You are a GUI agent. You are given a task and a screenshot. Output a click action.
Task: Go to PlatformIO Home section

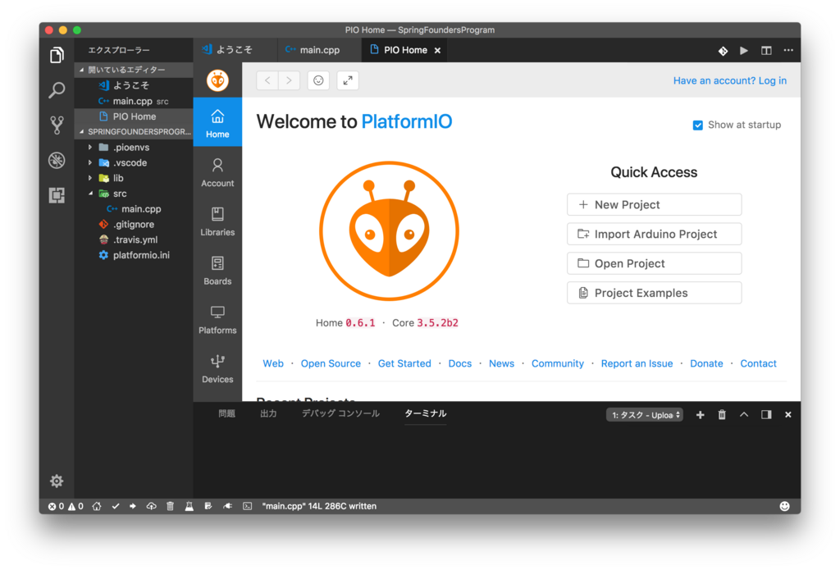[x=217, y=123]
